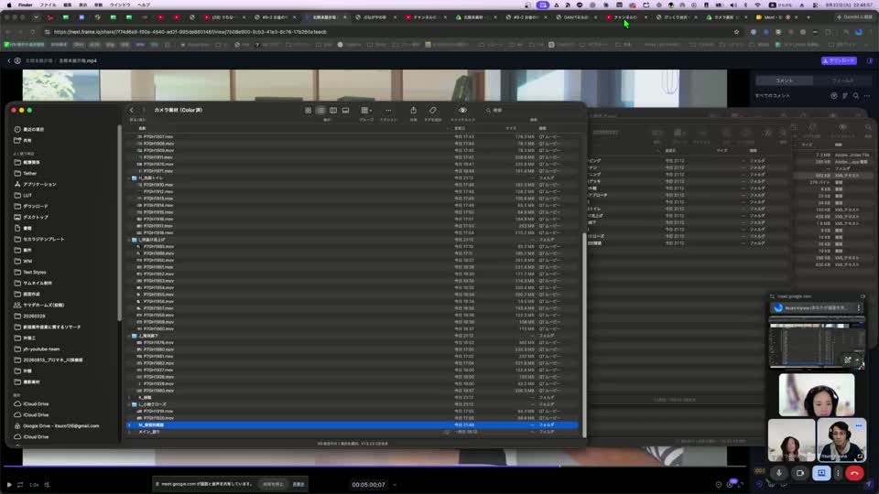Viewport: 879px width, 494px height.
Task: Click the Finder tag icon
Action: tap(433, 111)
